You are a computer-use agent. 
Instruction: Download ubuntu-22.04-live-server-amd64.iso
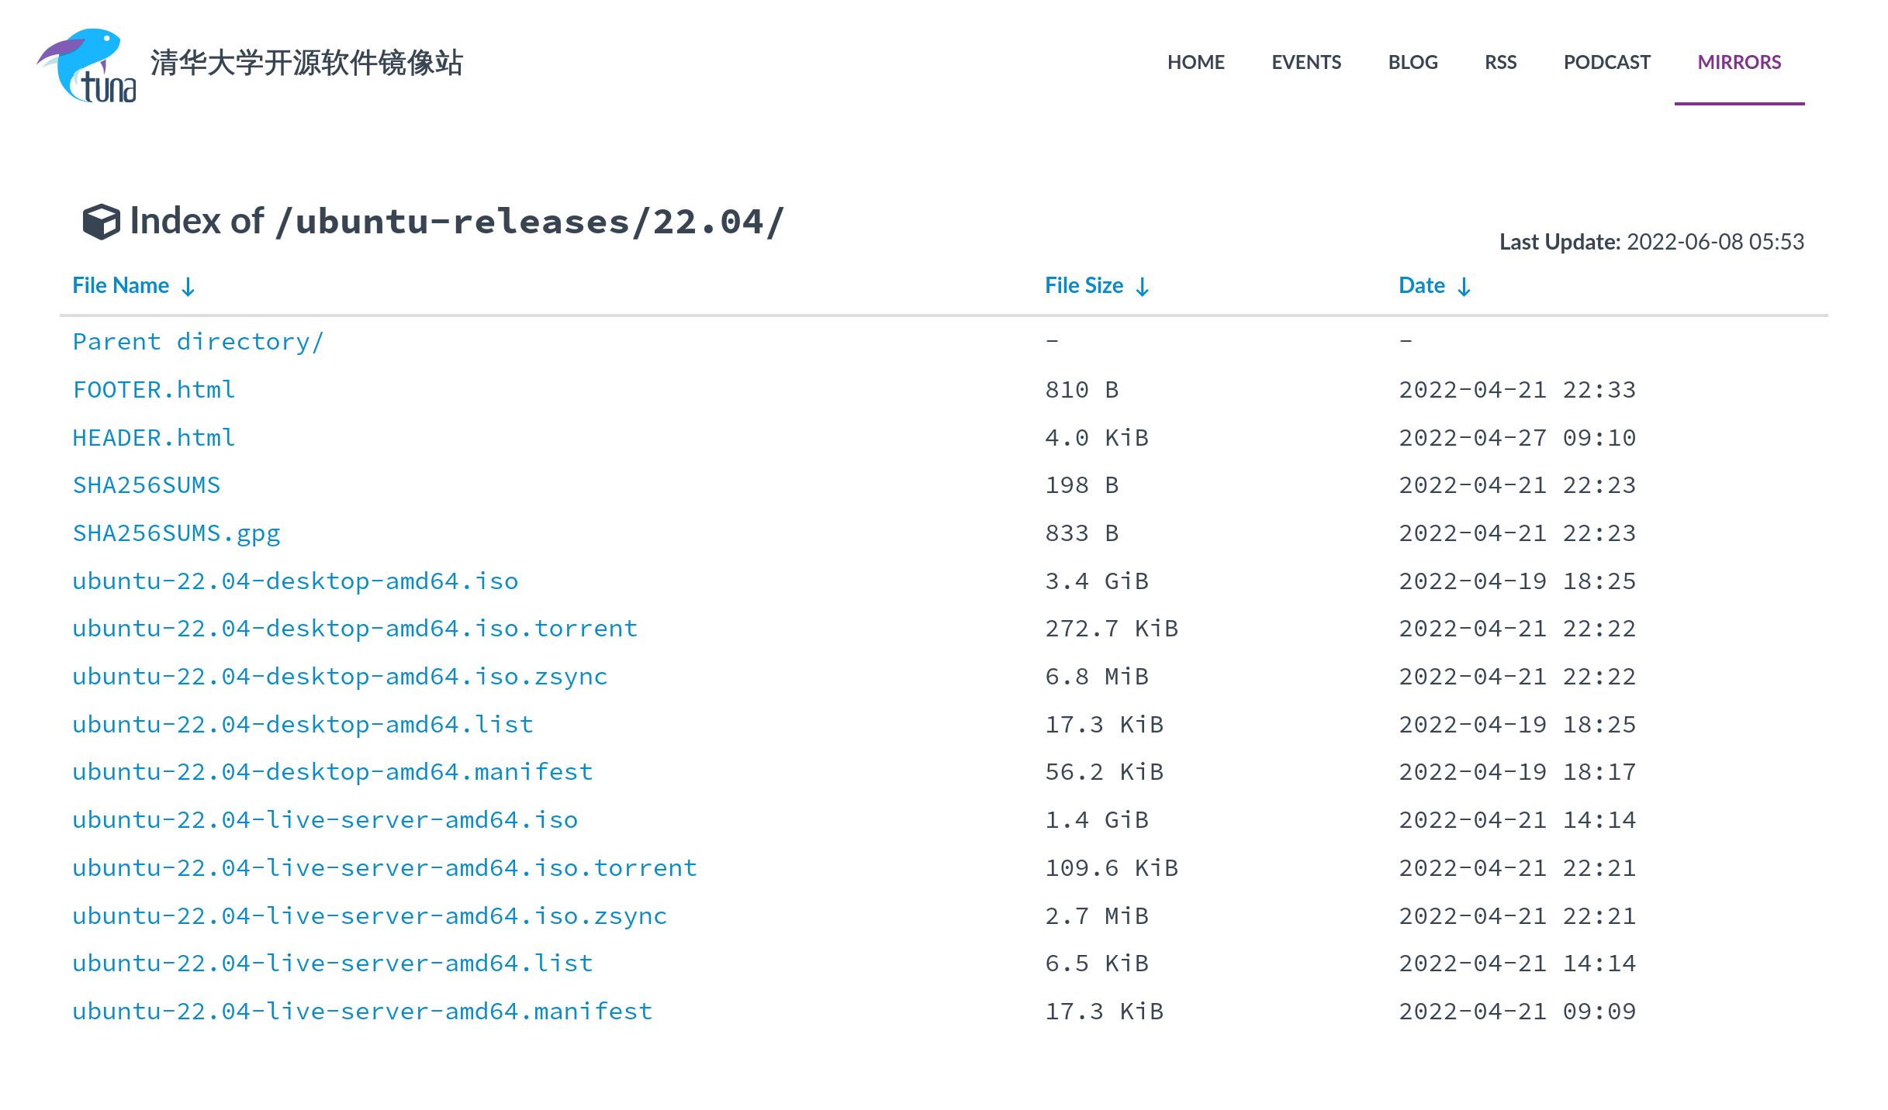pos(326,819)
